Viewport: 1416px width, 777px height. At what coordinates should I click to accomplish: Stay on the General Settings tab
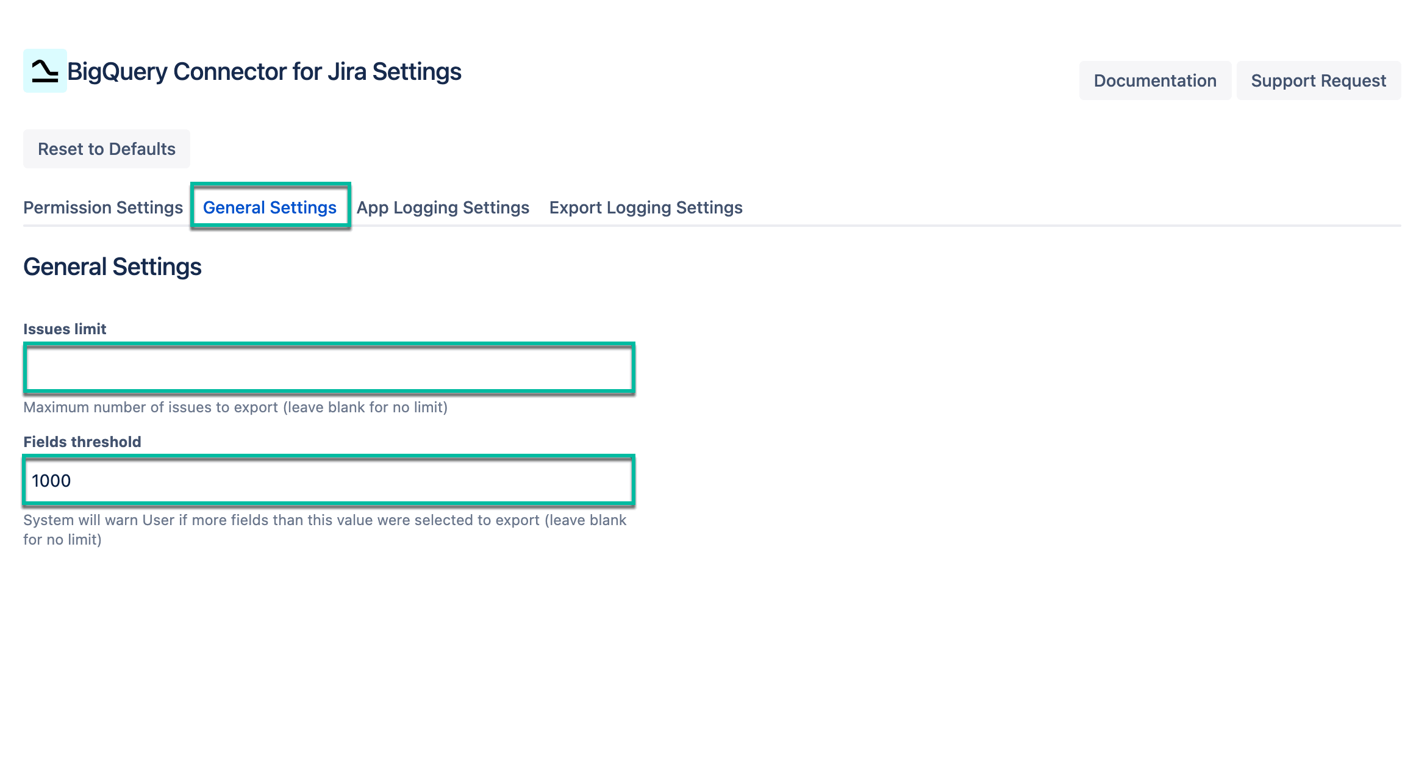tap(270, 207)
